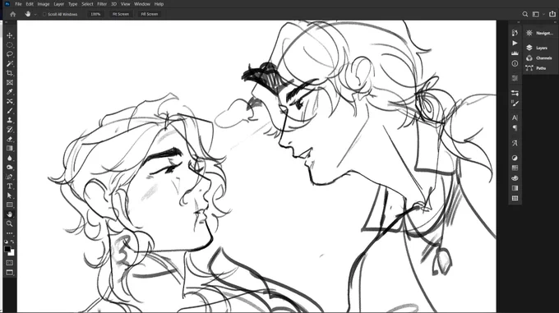This screenshot has height=313, width=559.
Task: Select the Blur tool
Action: [10, 158]
